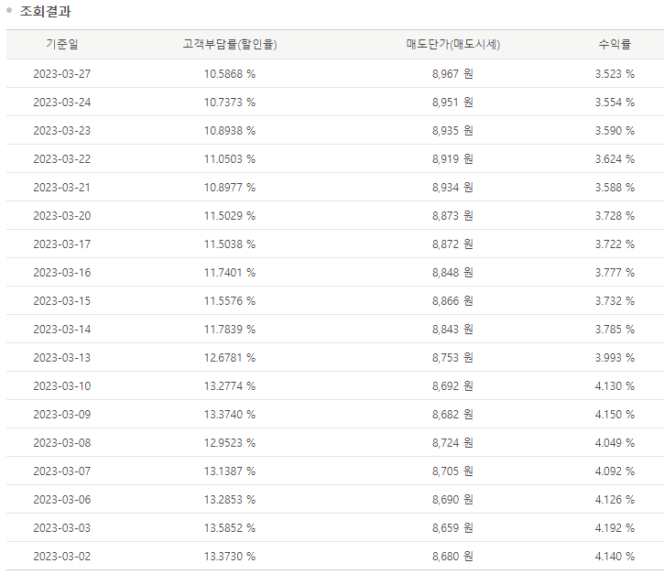664x574 pixels.
Task: Click sell price 8,919 원
Action: click(452, 158)
